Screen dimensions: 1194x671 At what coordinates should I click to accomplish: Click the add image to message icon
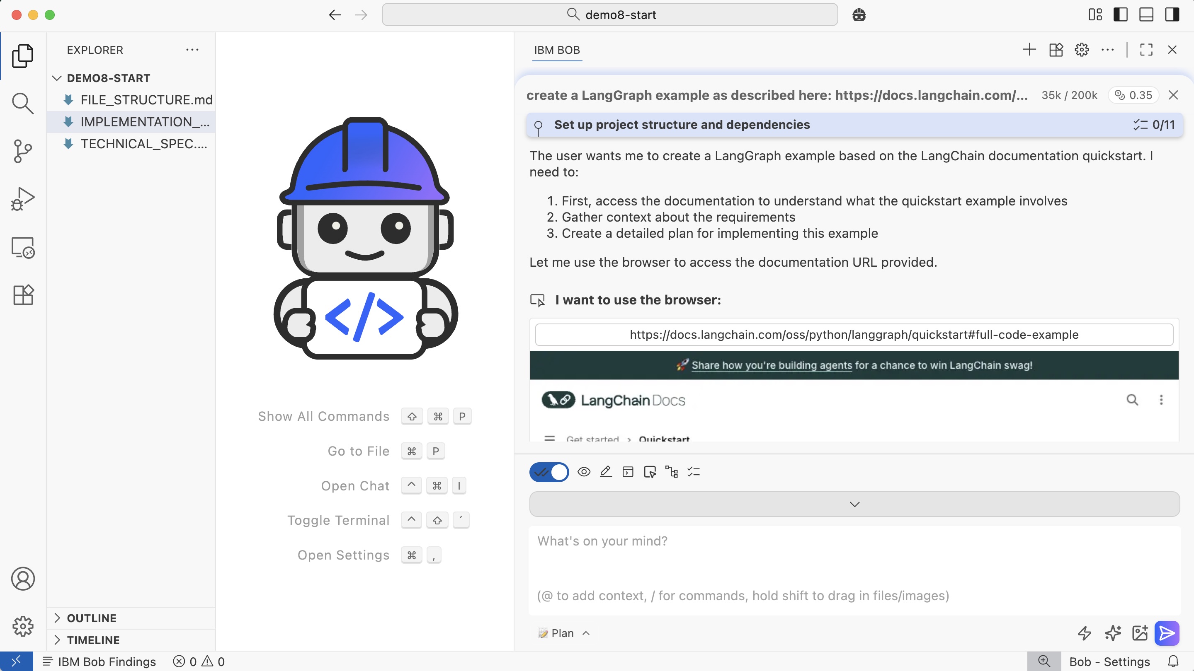(x=1139, y=632)
